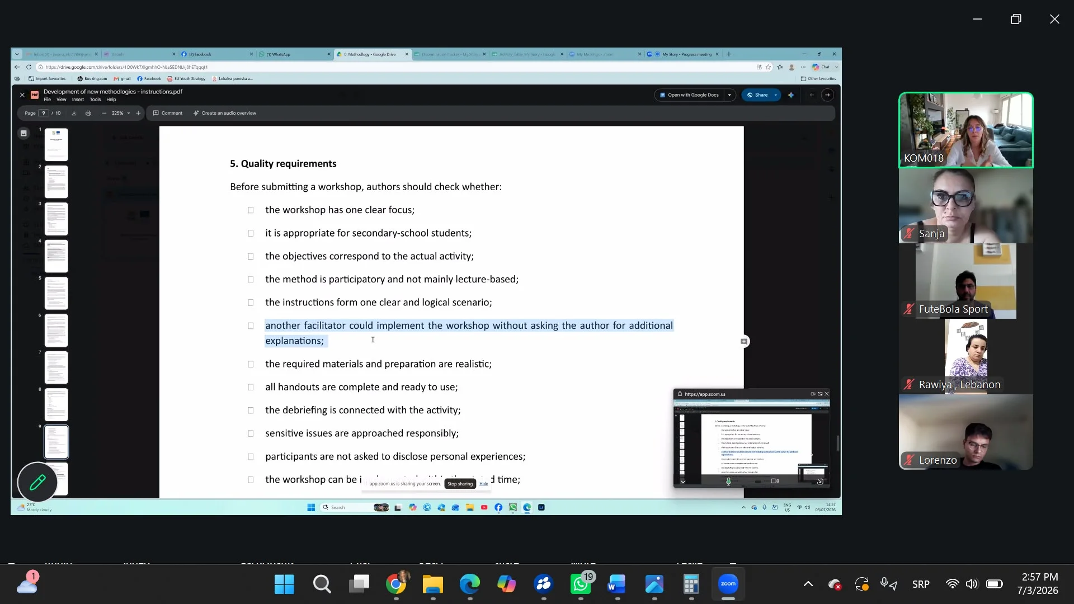Open Zoom from the Windows taskbar
Screen dimensions: 1074x604
728,584
